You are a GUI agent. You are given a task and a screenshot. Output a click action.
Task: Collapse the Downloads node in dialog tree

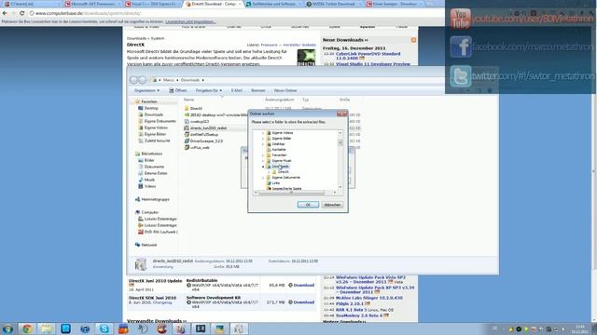point(263,167)
